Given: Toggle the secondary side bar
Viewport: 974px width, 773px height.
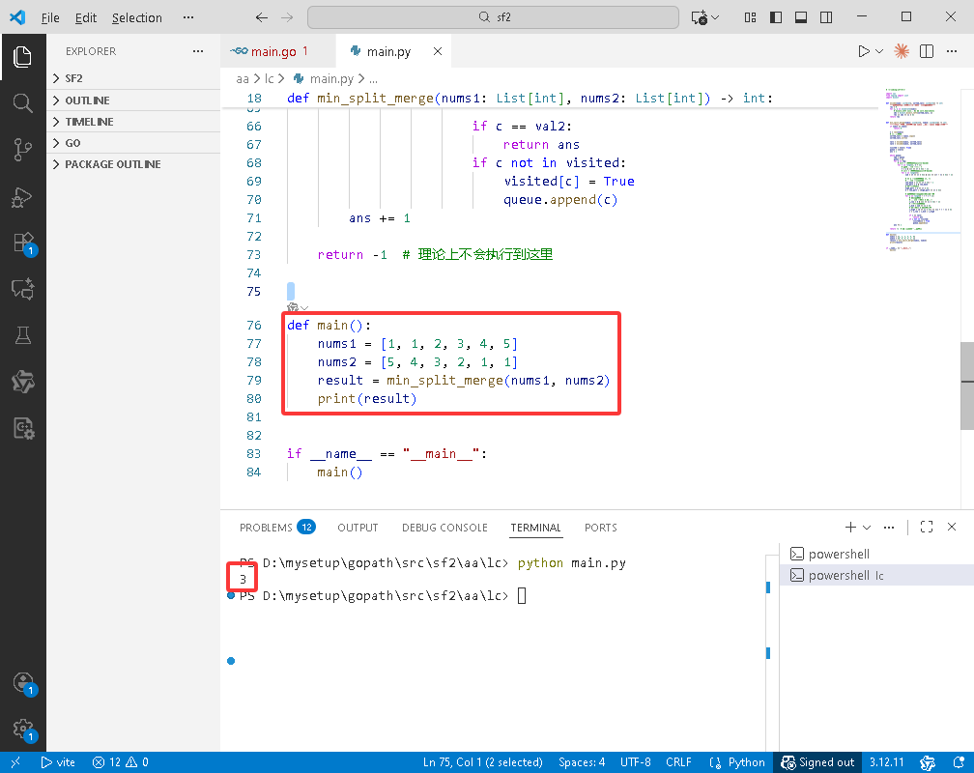Looking at the screenshot, I should click(x=826, y=17).
